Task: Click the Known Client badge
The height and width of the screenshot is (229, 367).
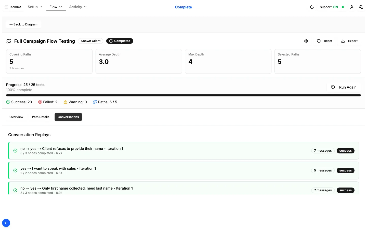Action: click(x=90, y=41)
